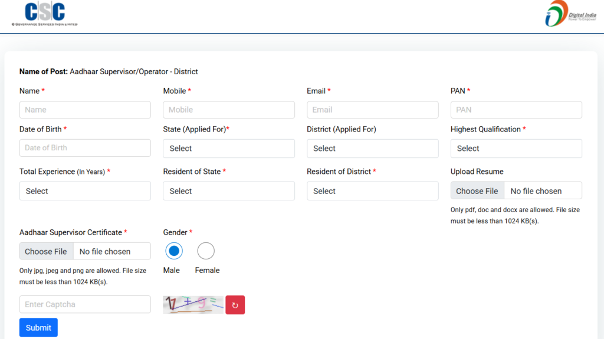
Task: Click into the Mobile number field
Action: pos(228,110)
